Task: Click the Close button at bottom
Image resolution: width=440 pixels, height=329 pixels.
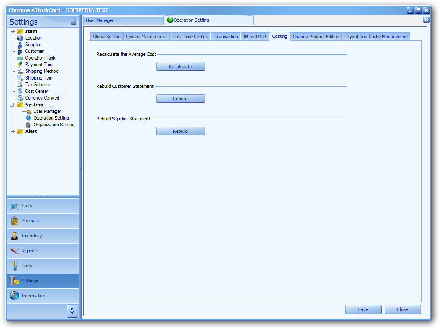Action: coord(402,310)
